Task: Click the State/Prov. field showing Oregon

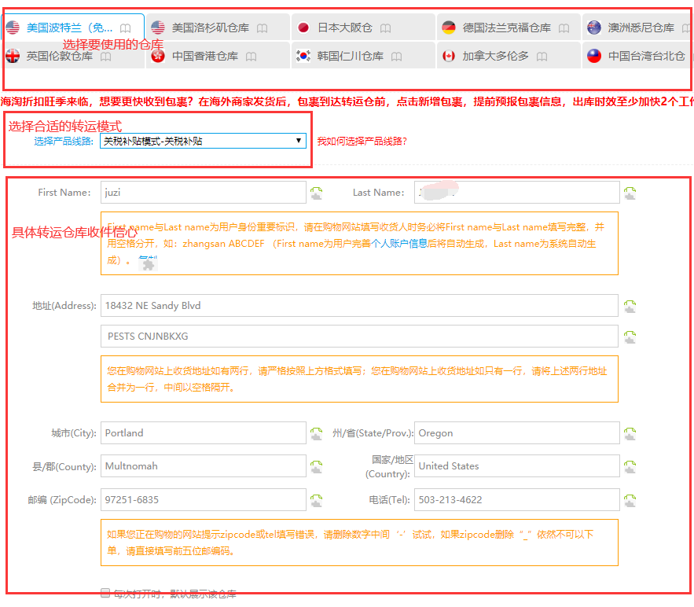Action: (517, 433)
